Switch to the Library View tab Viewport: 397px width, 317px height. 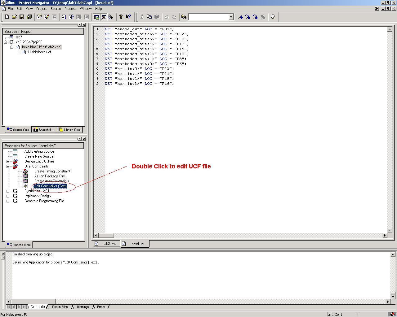coord(70,130)
